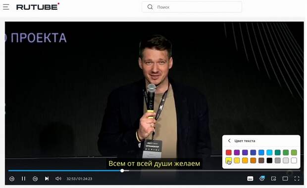Rewind the video ten seconds
307x188 pixels.
(x=12, y=179)
